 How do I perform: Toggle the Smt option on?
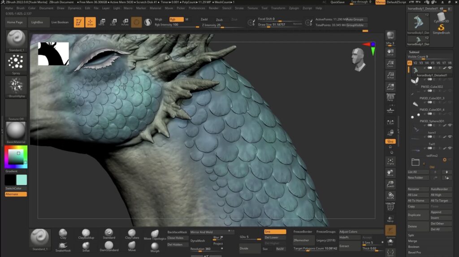(275, 231)
